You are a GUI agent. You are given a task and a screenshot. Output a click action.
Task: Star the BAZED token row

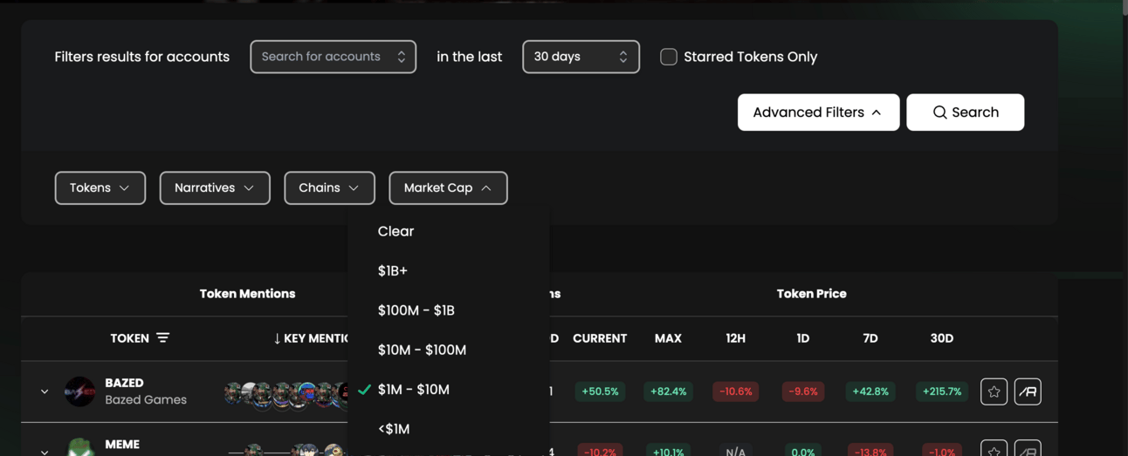[994, 391]
